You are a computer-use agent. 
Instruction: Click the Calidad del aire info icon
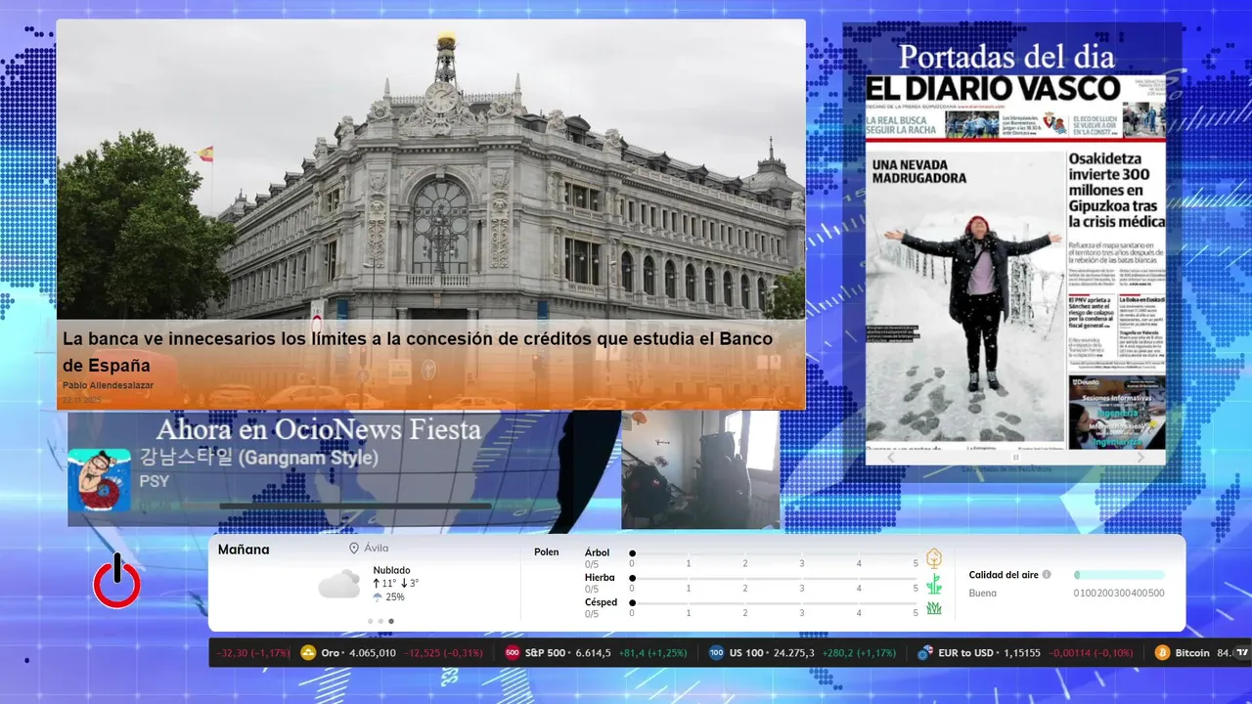1047,575
